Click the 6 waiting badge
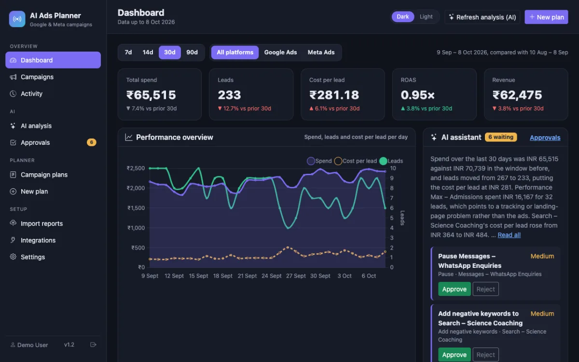 tap(501, 137)
